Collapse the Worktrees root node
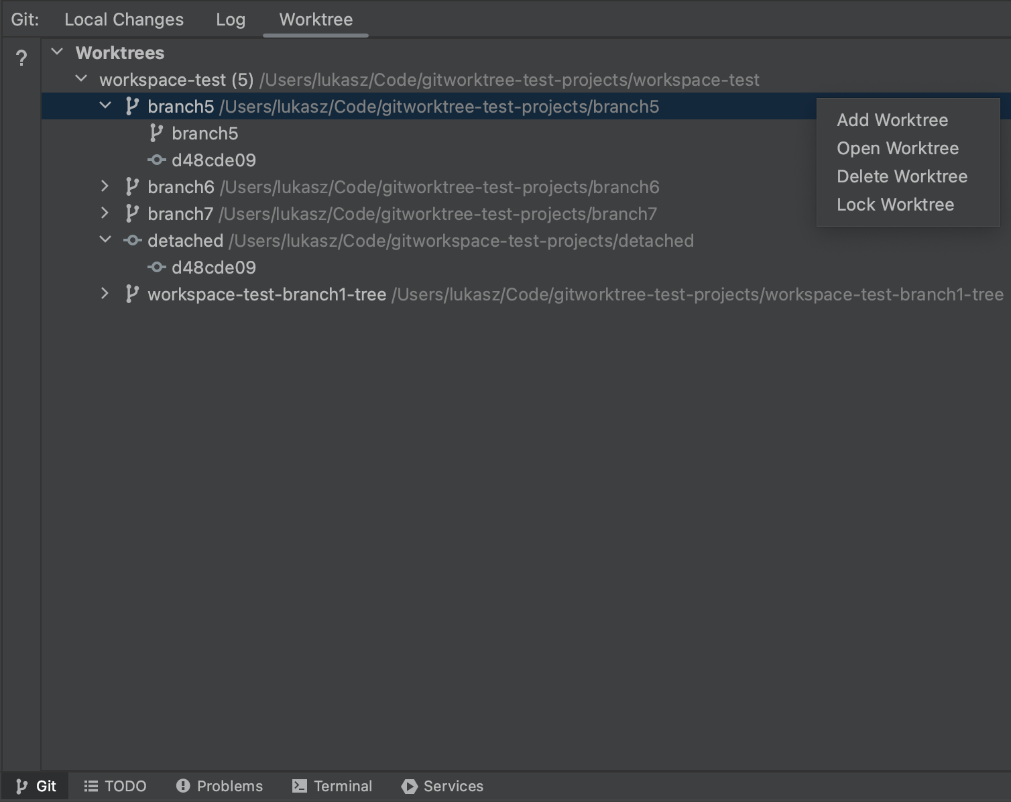The height and width of the screenshot is (802, 1011). [x=57, y=52]
